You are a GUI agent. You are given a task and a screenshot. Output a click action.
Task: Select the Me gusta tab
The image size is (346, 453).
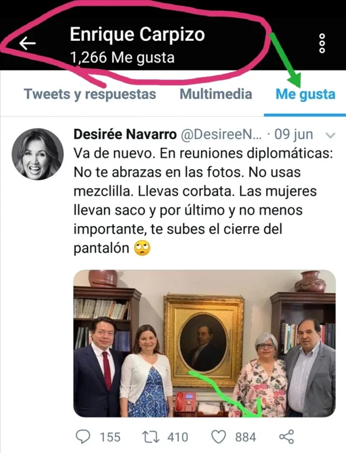pyautogui.click(x=306, y=95)
